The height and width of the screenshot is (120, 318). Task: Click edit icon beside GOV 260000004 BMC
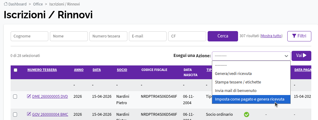point(29,114)
